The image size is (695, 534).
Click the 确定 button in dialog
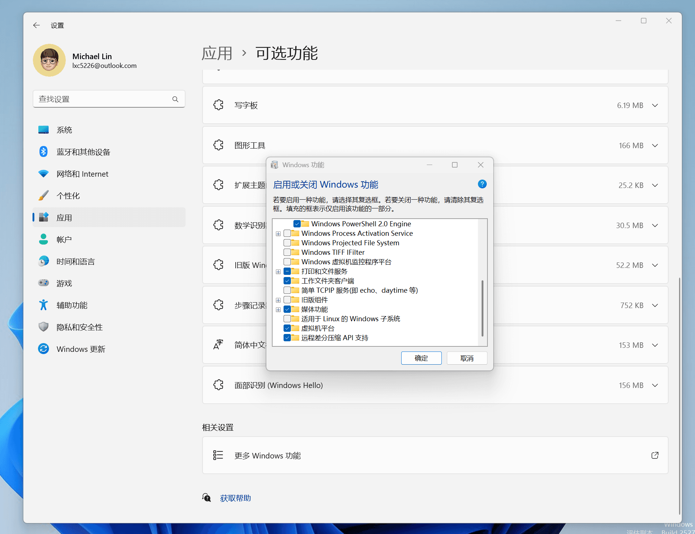(x=421, y=358)
